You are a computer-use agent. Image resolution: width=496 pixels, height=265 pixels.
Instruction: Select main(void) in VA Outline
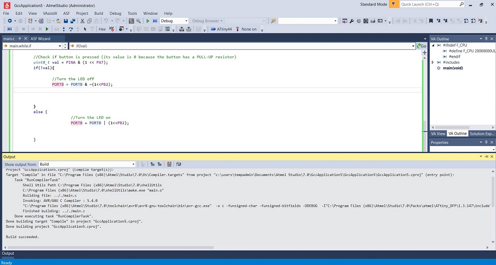(x=452, y=68)
